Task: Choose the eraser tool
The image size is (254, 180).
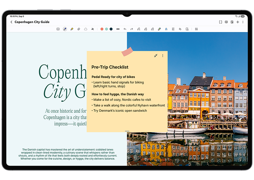Action: point(79,29)
